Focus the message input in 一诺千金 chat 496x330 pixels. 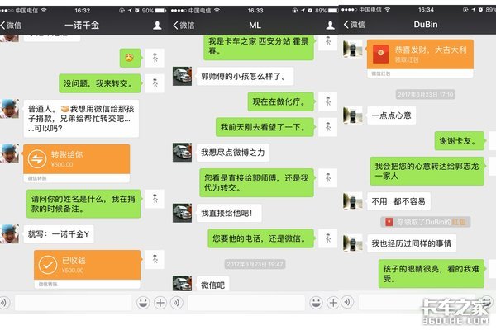point(73,303)
